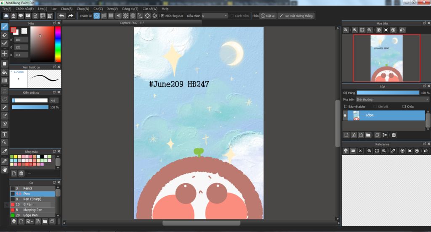Pick the transparent color swatch
Image resolution: width=431 pixels, height=232 pixels.
(24, 31)
